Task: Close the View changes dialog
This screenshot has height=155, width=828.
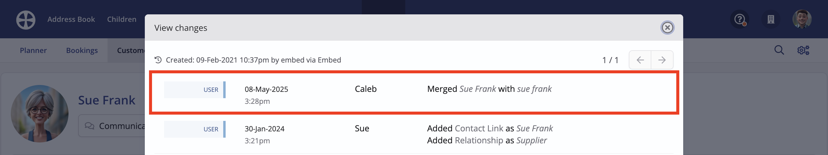Action: pyautogui.click(x=667, y=28)
